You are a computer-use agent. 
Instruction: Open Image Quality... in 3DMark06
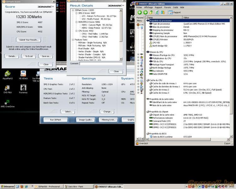(x=86, y=120)
